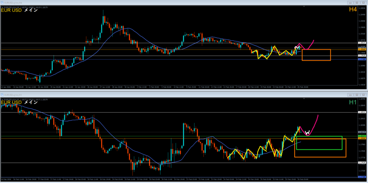Click the 1.17845 value on the H1 price scale
Image resolution: width=368 pixels, height=183 pixels.
pos(362,151)
